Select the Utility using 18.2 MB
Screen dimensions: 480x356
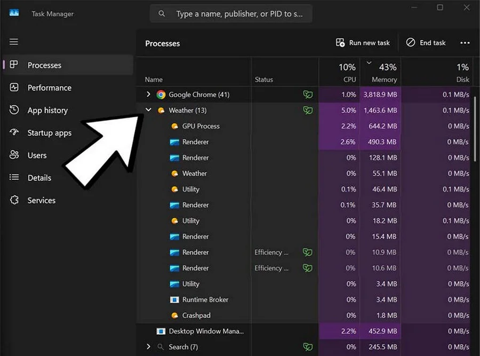pyautogui.click(x=303, y=221)
